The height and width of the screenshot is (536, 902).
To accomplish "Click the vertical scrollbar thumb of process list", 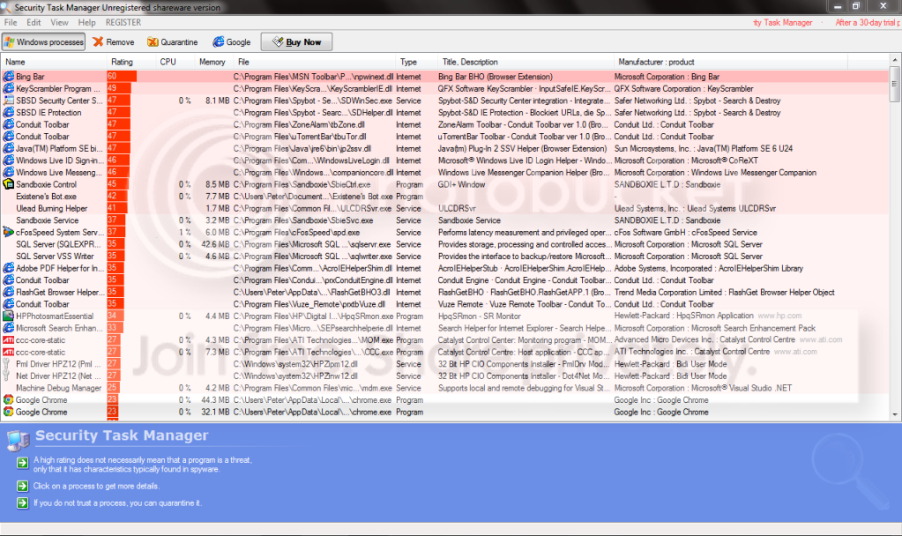I will pyautogui.click(x=895, y=85).
